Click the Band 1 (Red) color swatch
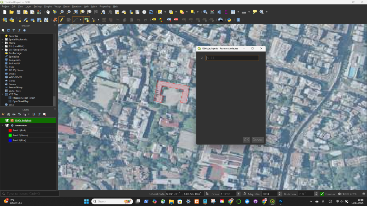Viewport: 367px width, 206px height. click(x=10, y=131)
